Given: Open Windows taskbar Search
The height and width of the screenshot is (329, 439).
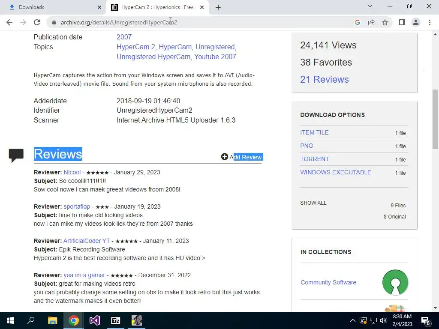Looking at the screenshot, I should click(x=31, y=320).
